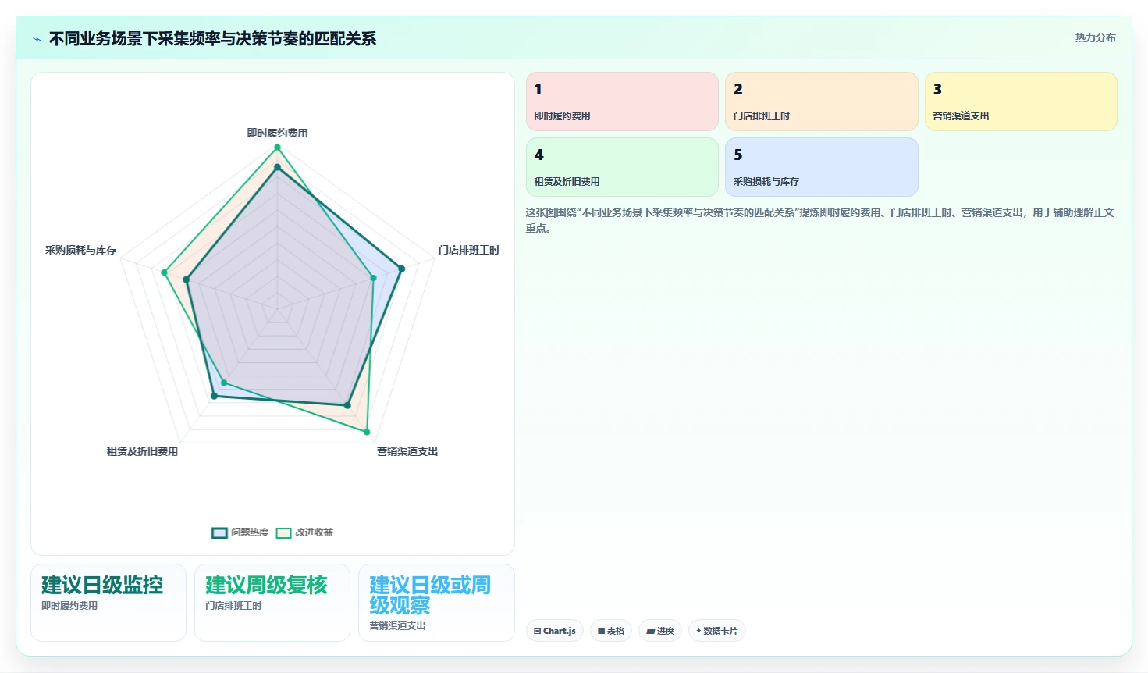Click the chart title 不同业务场景下采集频率与决策节奏的匹配关系
This screenshot has height=673, width=1148.
coord(212,38)
